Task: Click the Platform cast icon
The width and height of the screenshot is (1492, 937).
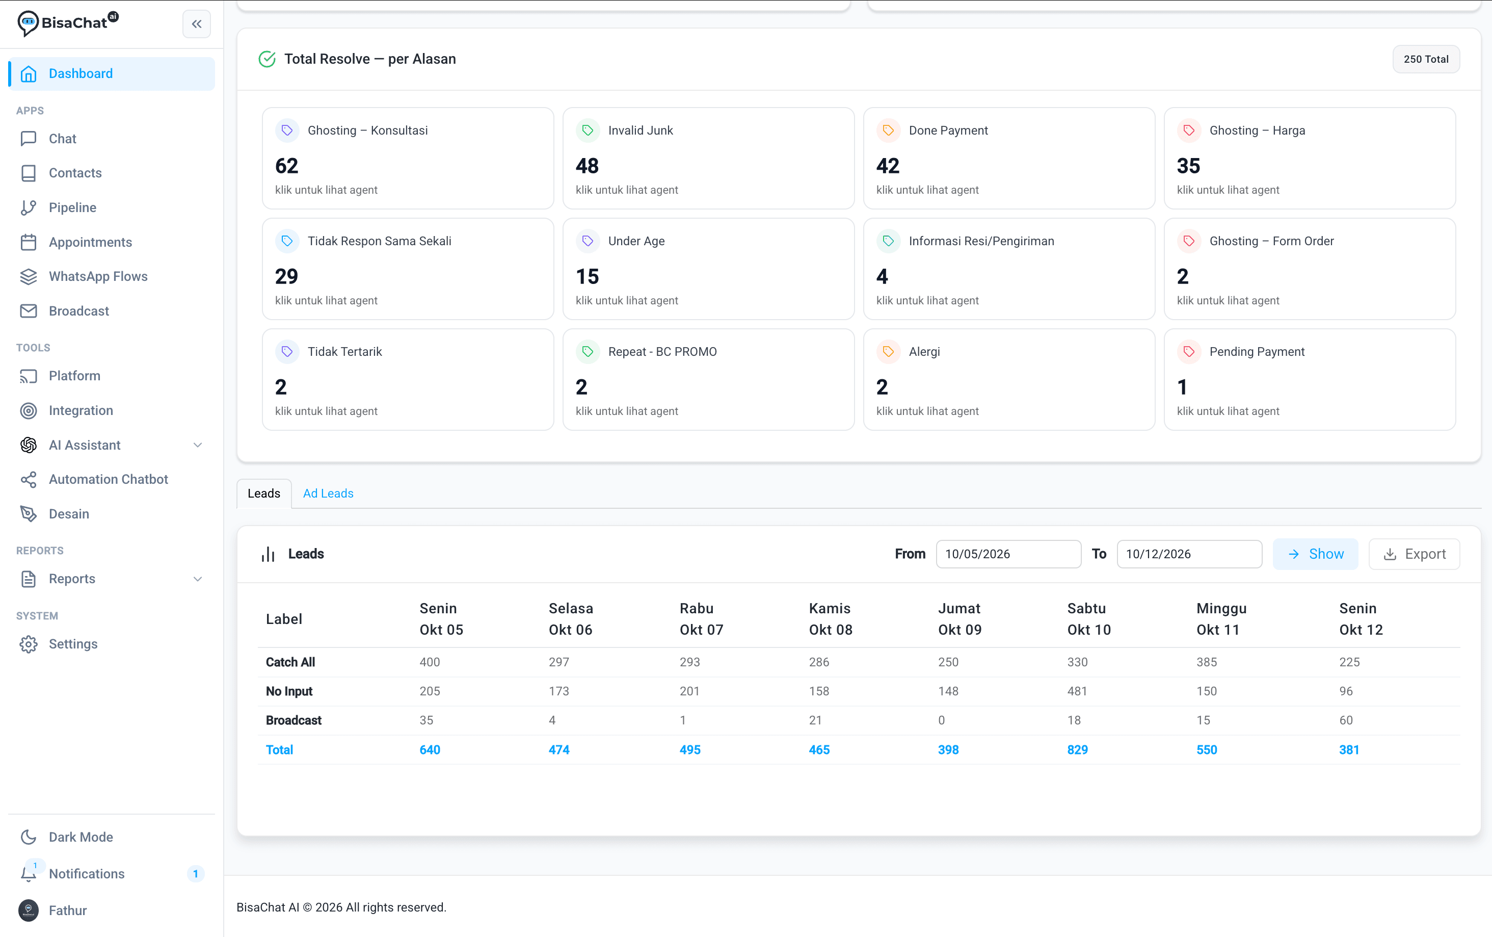Action: 29,376
